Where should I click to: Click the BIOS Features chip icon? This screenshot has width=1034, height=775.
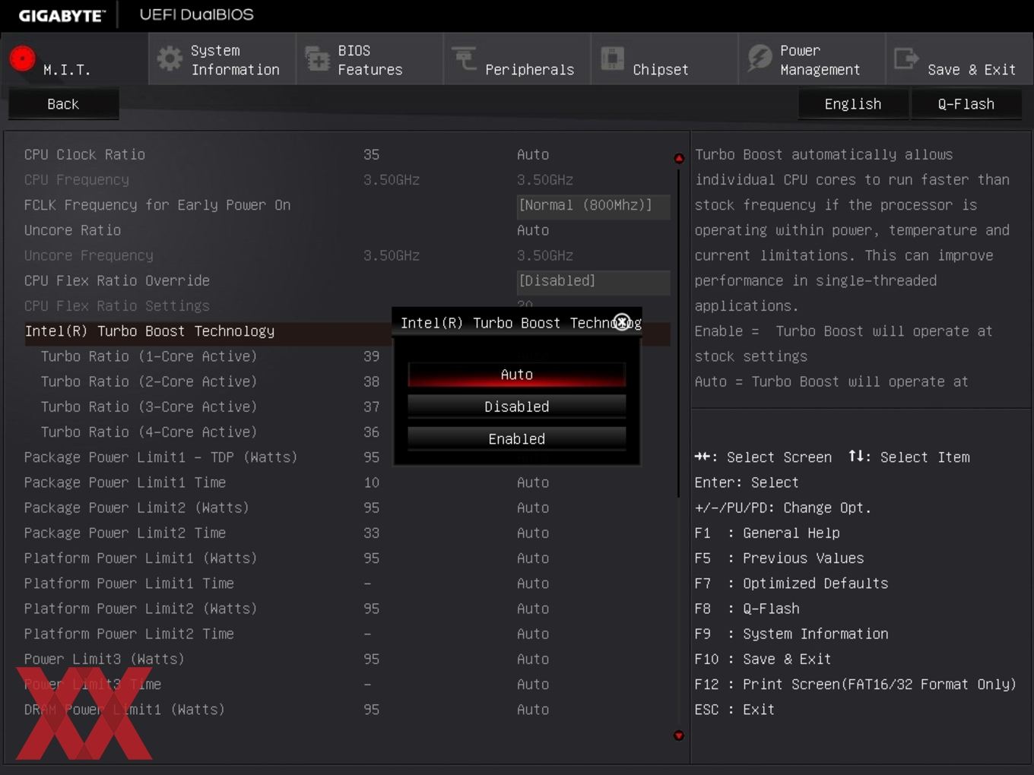(317, 59)
